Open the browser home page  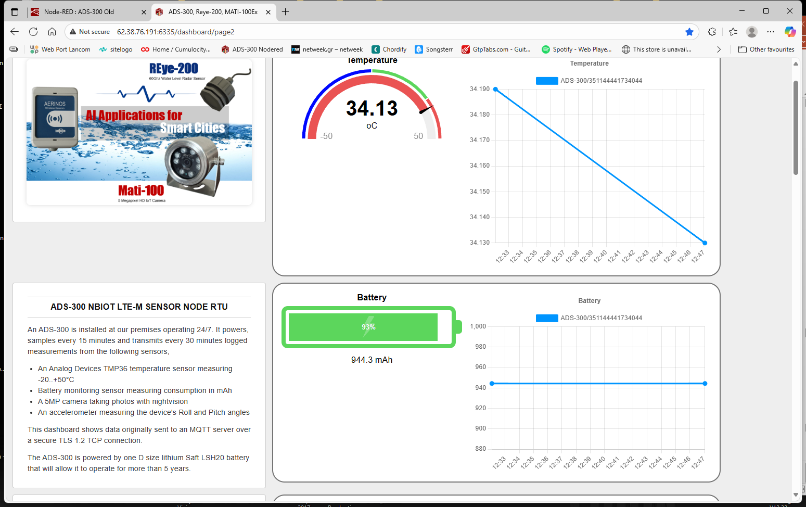pos(52,32)
